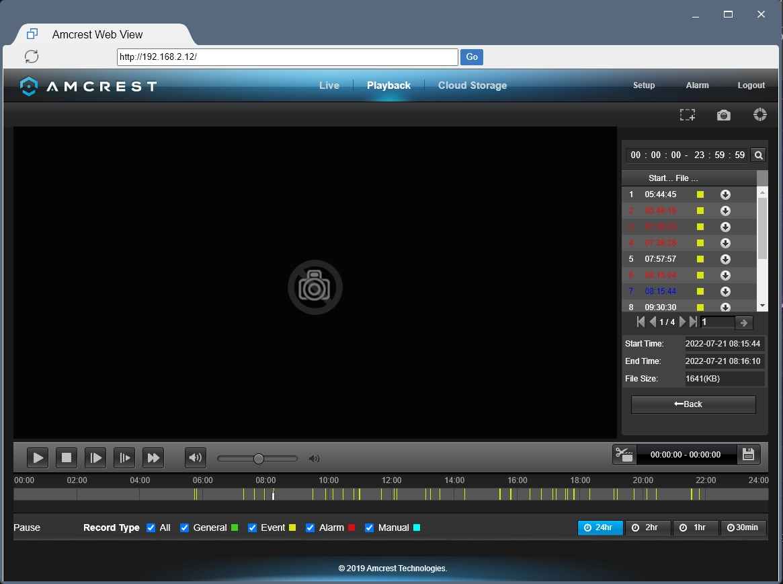Image resolution: width=783 pixels, height=584 pixels.
Task: Toggle the Alarm record type checkbox
Action: coord(310,527)
